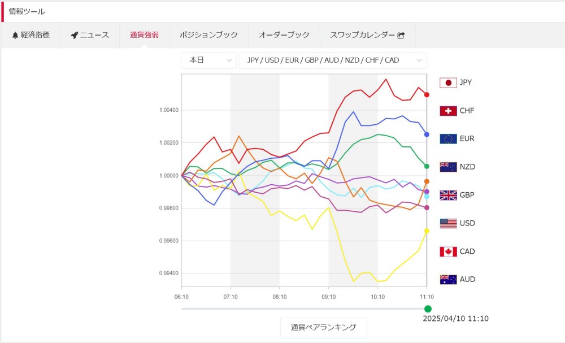Click the NZD New Zealand flag icon
565x343 pixels.
coord(448,167)
